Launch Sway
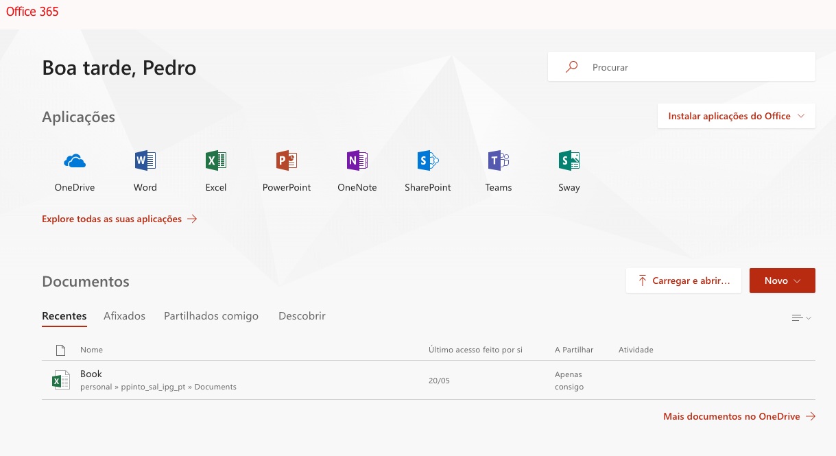Viewport: 836px width, 456px height. pyautogui.click(x=569, y=170)
